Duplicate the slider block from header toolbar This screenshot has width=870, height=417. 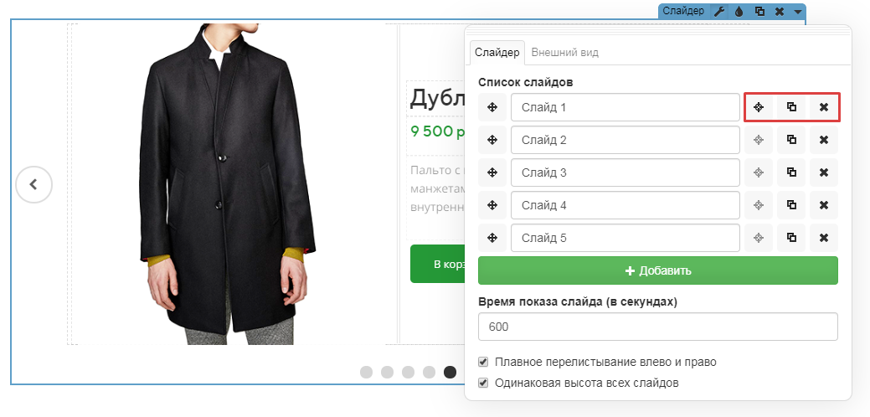(759, 11)
